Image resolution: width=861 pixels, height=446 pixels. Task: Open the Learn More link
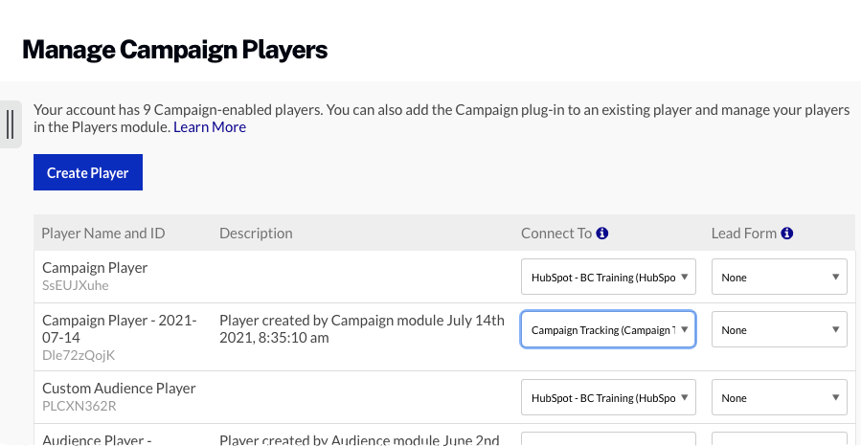pos(210,127)
